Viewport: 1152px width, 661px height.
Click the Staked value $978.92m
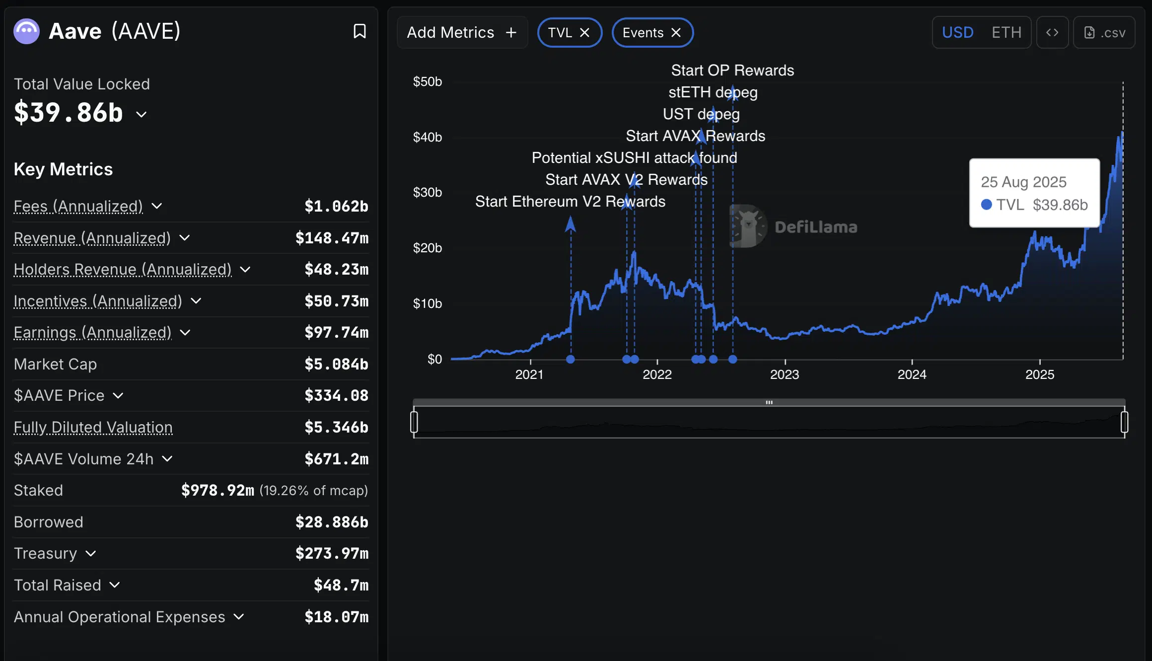pos(217,491)
